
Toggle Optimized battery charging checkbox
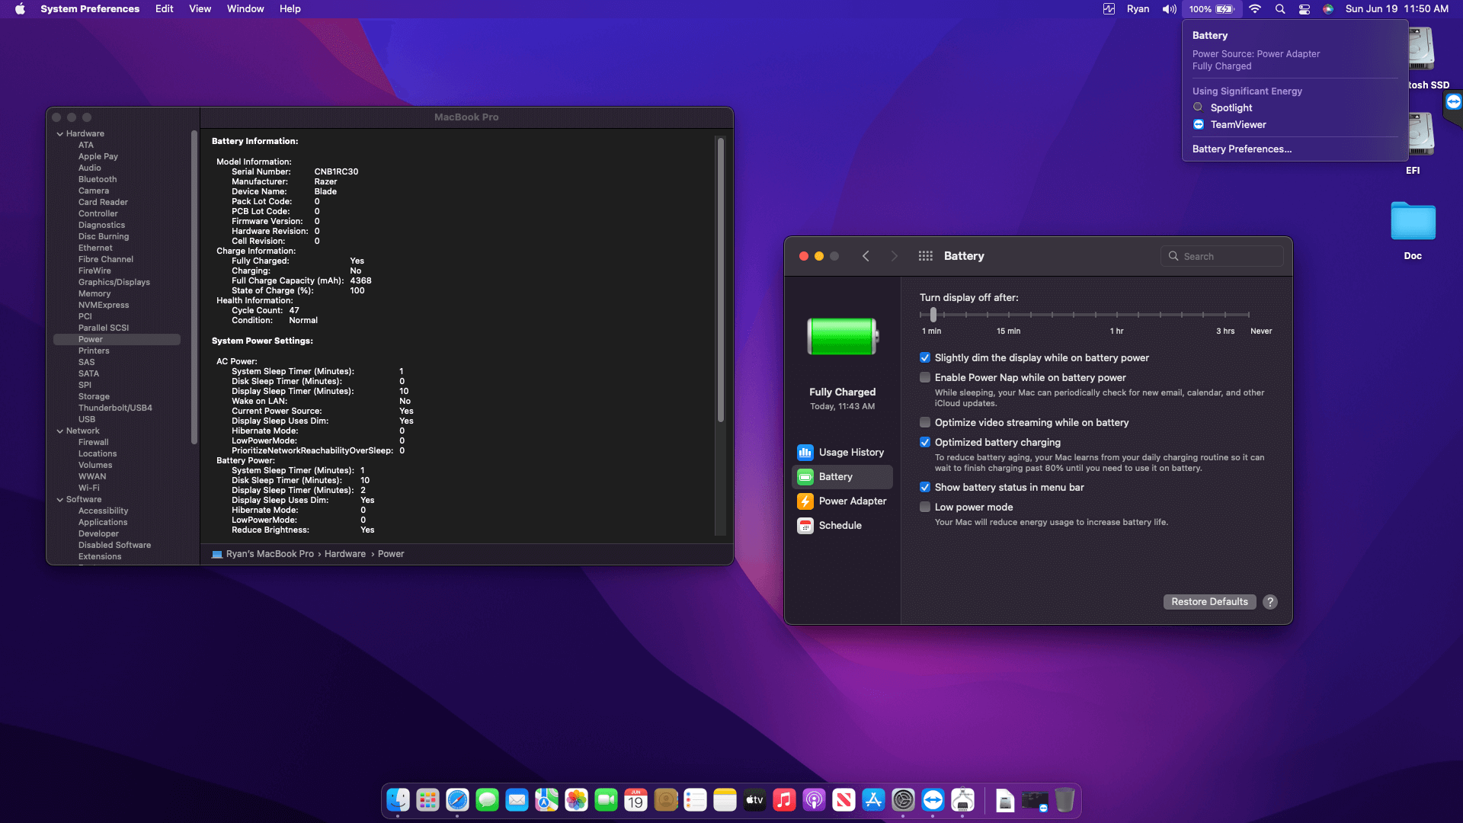coord(925,443)
